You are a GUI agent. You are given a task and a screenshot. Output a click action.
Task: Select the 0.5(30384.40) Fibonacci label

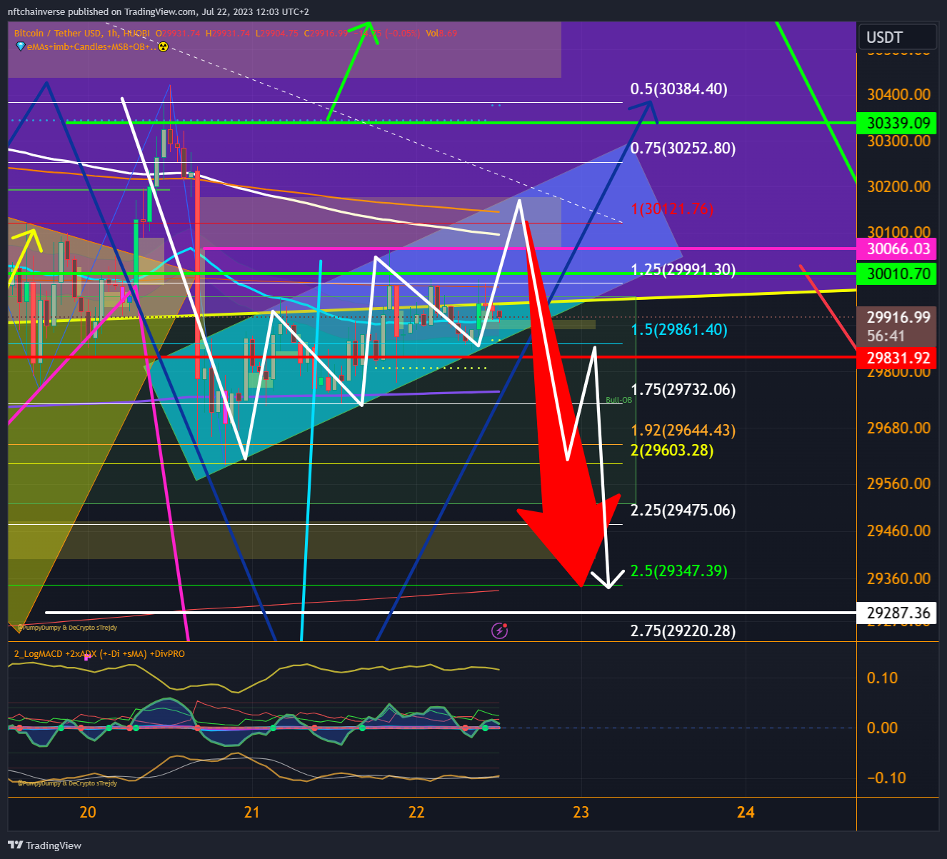click(x=678, y=89)
